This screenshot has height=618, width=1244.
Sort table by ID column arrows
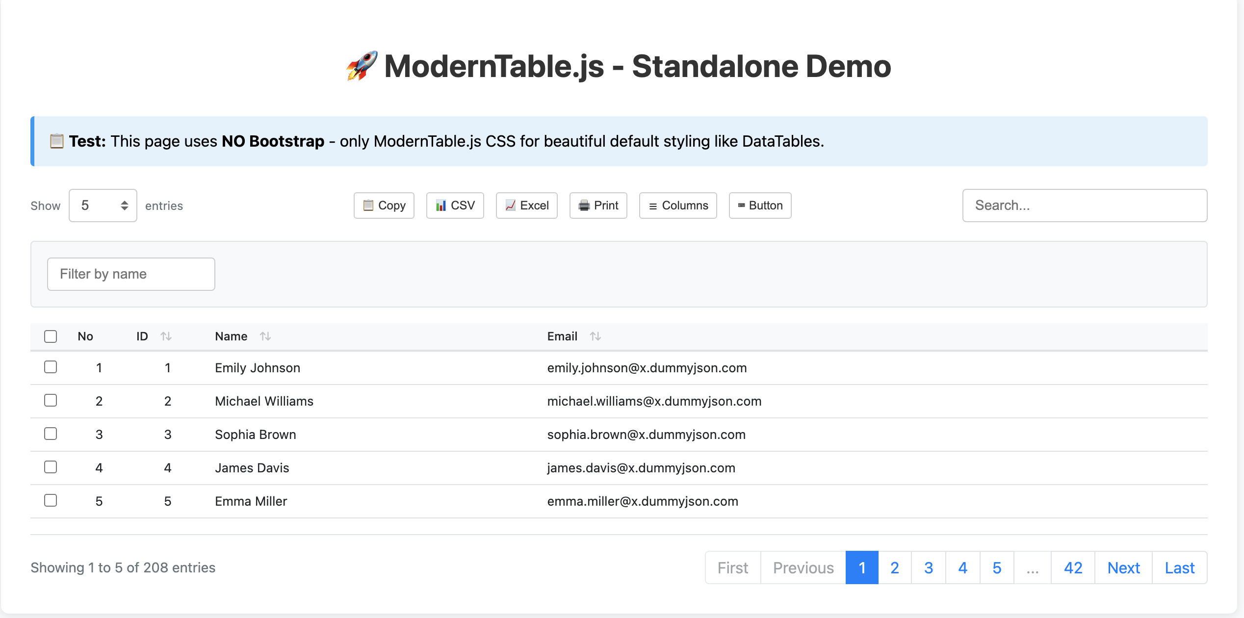tap(166, 336)
